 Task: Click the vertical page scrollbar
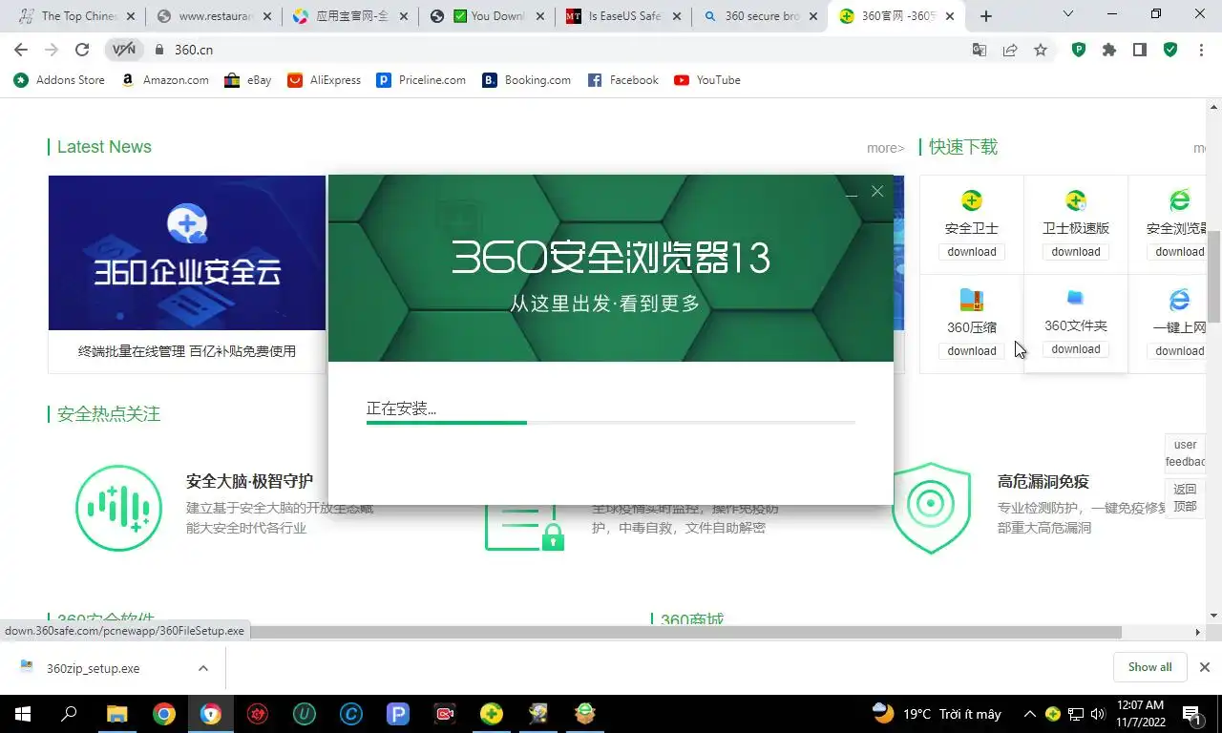point(1214,275)
